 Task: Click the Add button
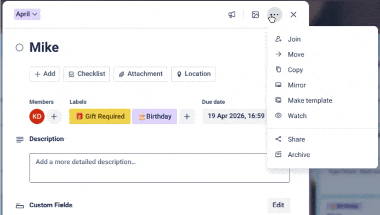pyautogui.click(x=44, y=74)
